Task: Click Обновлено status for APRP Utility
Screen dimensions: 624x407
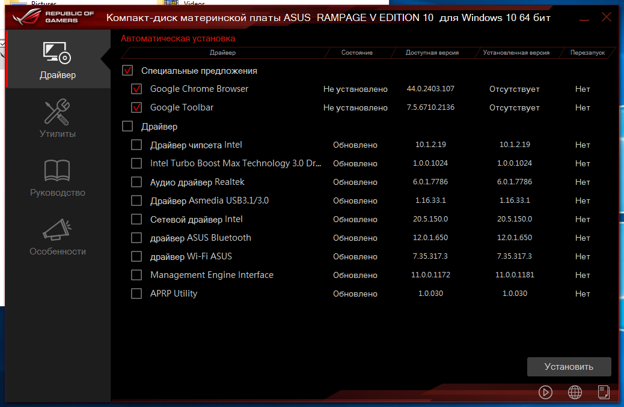Action: (355, 294)
